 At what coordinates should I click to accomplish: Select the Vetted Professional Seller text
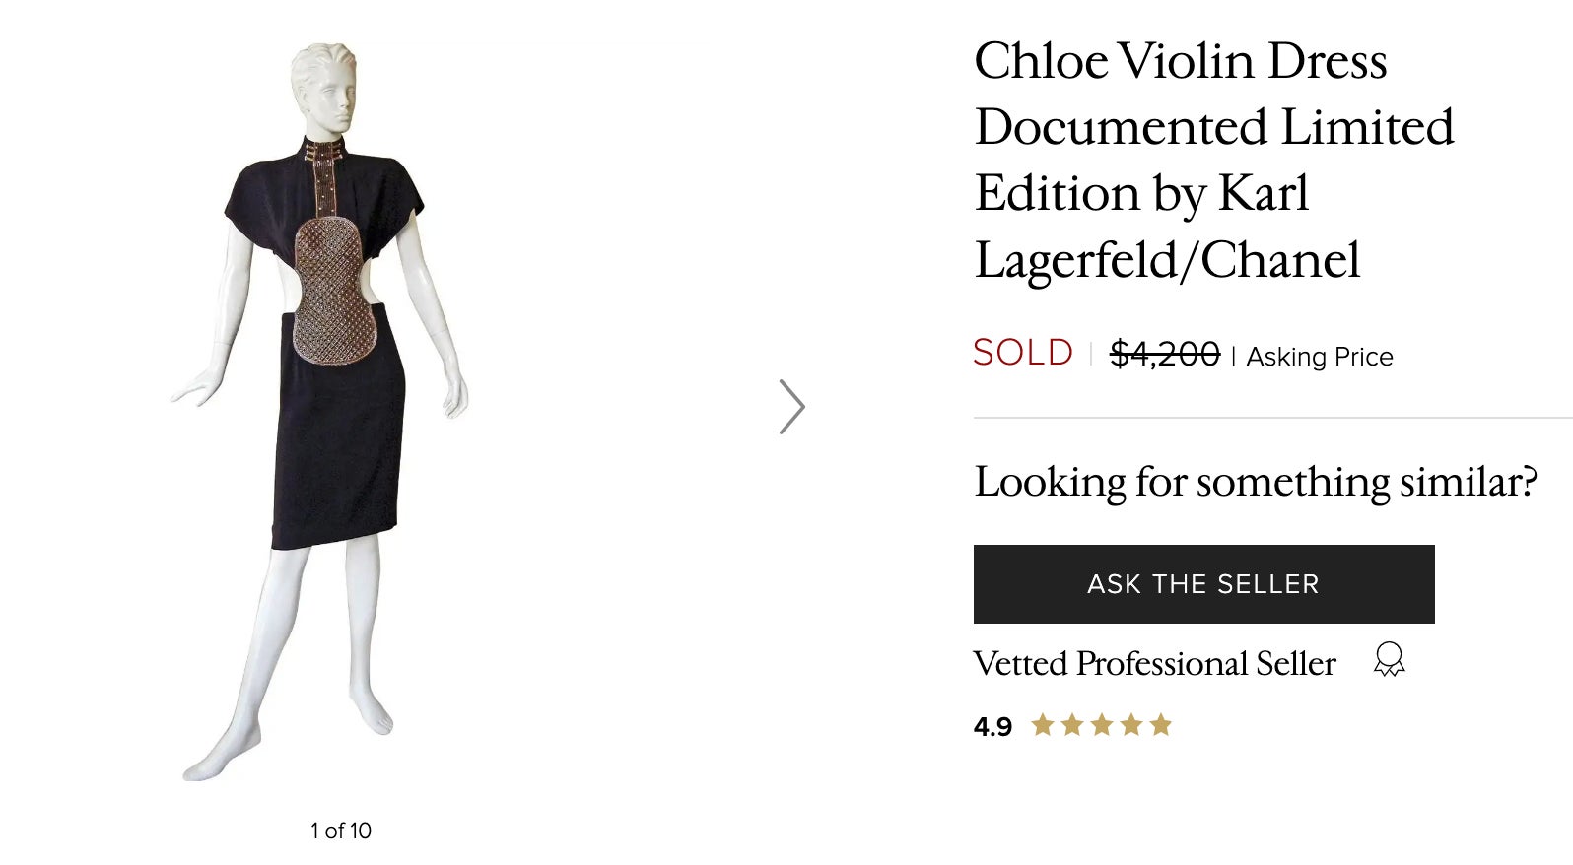[1154, 664]
